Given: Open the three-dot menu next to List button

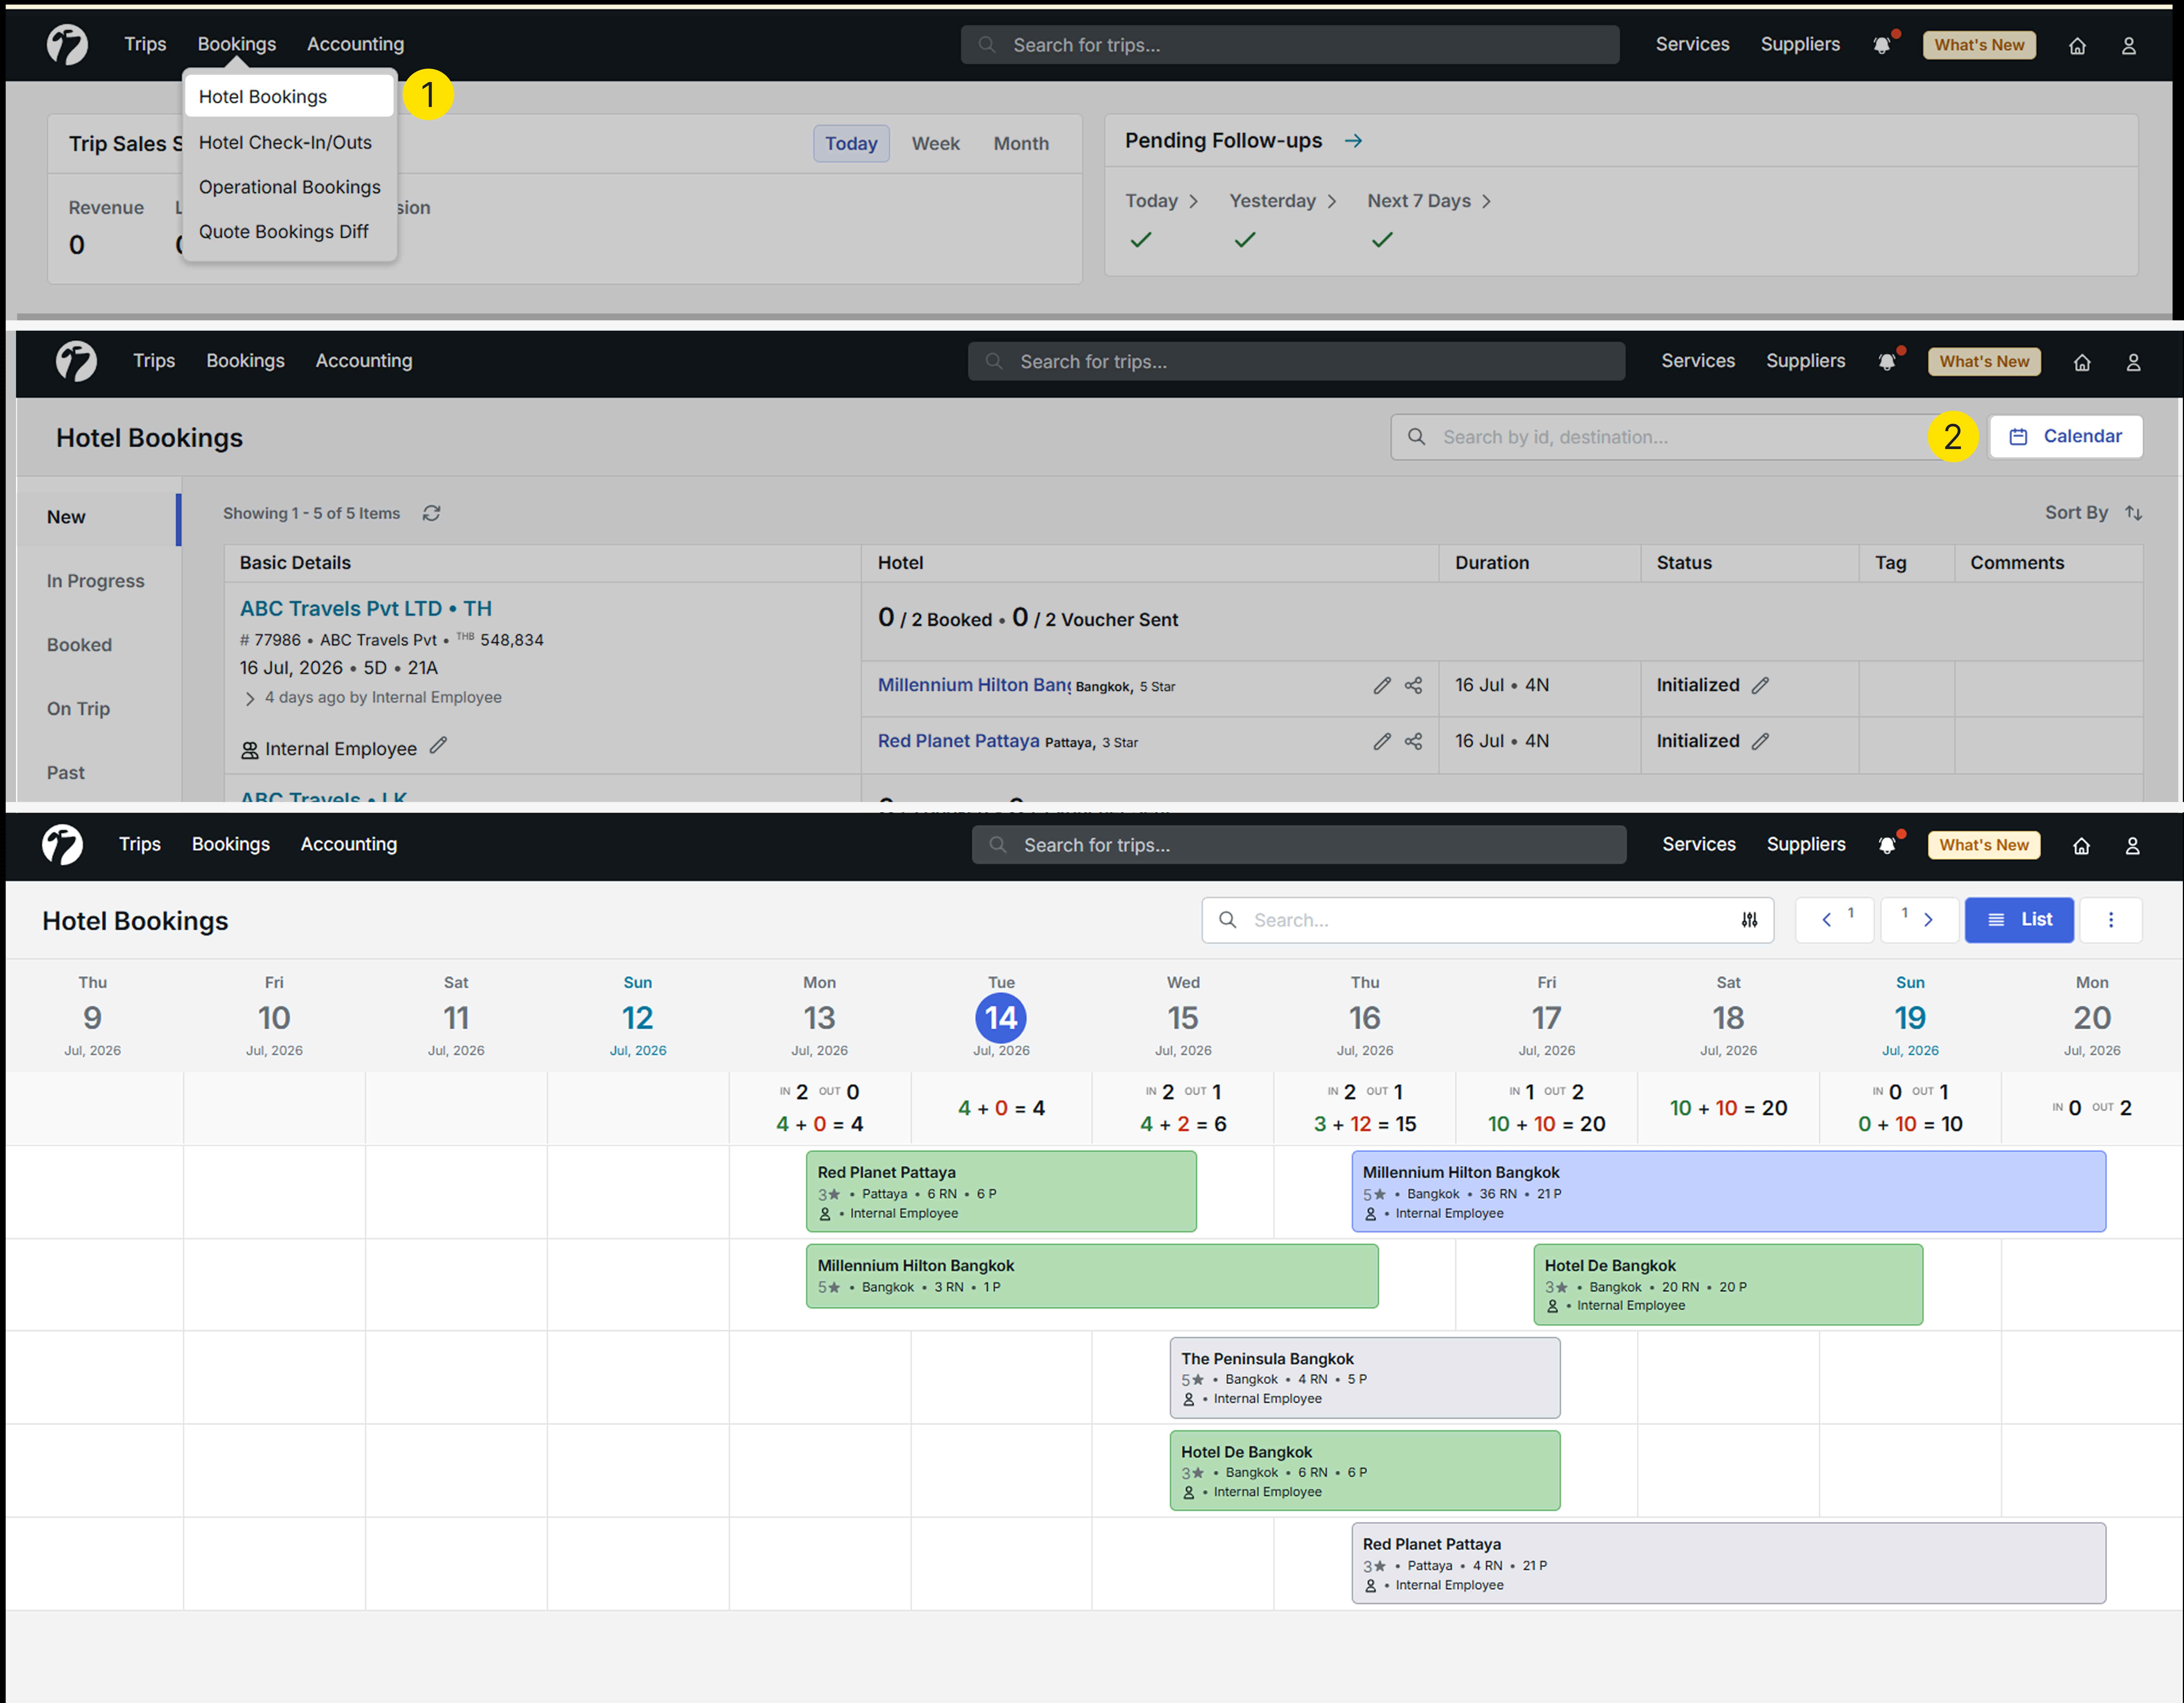Looking at the screenshot, I should (x=2111, y=920).
